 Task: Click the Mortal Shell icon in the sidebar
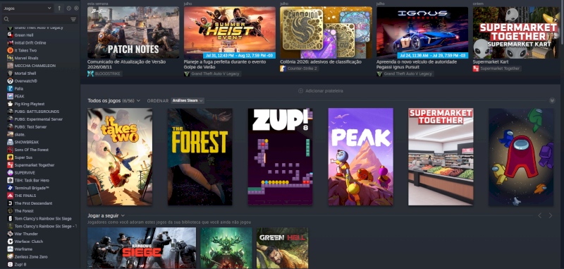click(x=10, y=73)
